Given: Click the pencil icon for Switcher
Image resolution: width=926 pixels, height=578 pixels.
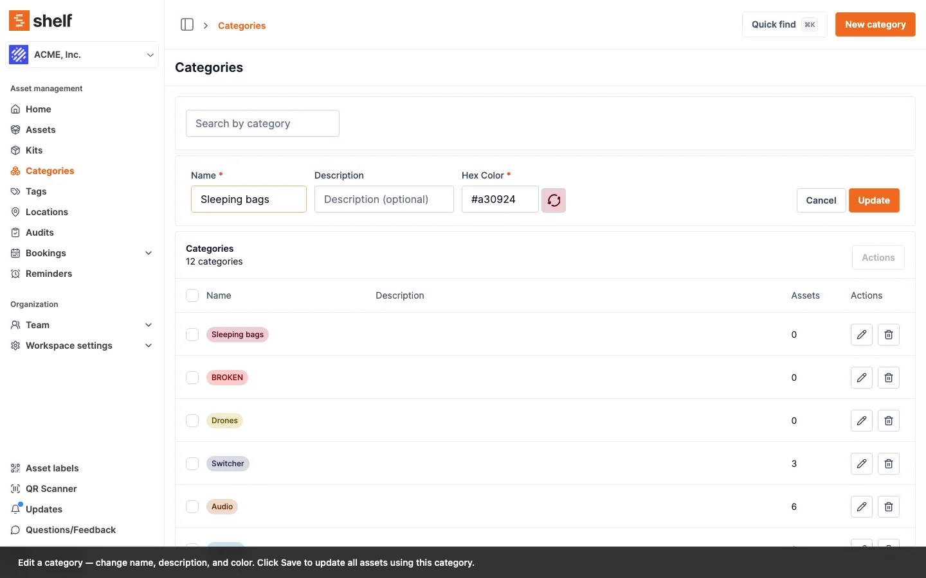Looking at the screenshot, I should [861, 464].
